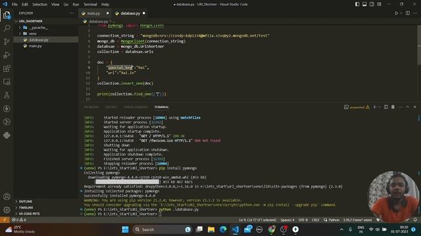Open Explorer views and more actions ellipsis

click(x=72, y=13)
